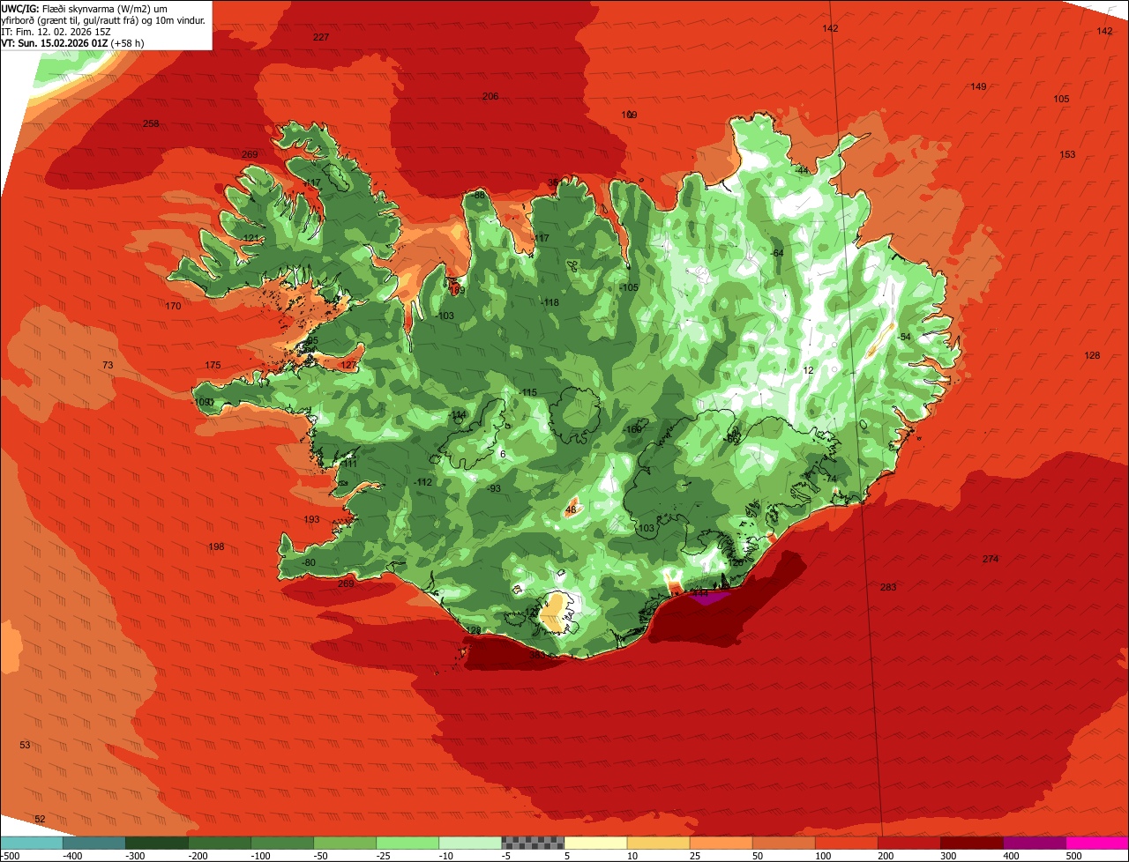The height and width of the screenshot is (862, 1129).
Task: Click the land value 12
Action: tap(808, 370)
